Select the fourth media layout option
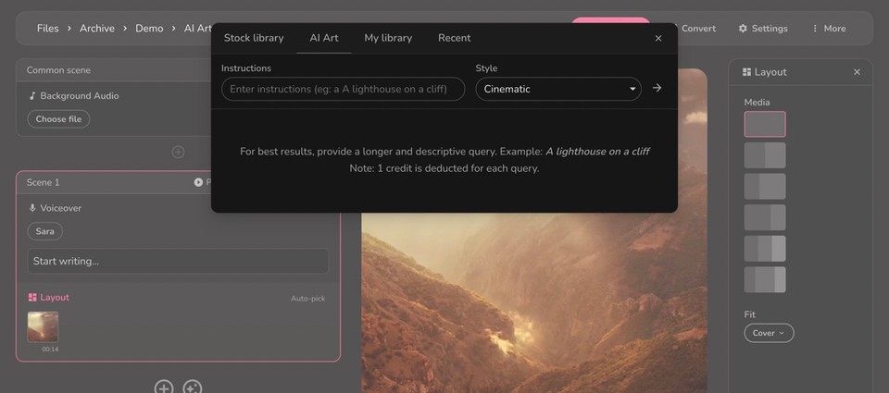889x393 pixels. pos(765,217)
